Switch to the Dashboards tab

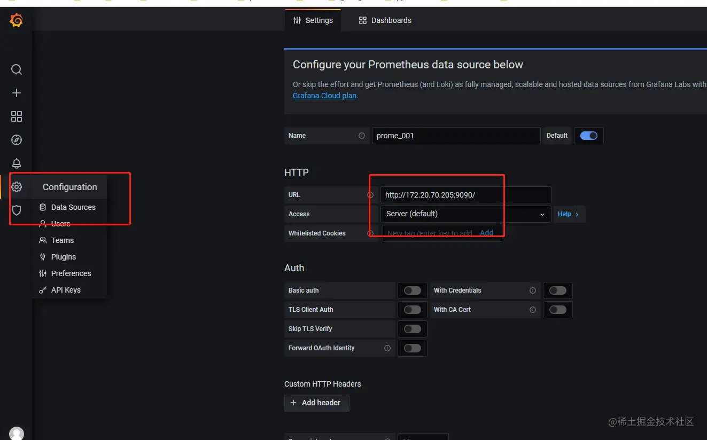(x=385, y=20)
